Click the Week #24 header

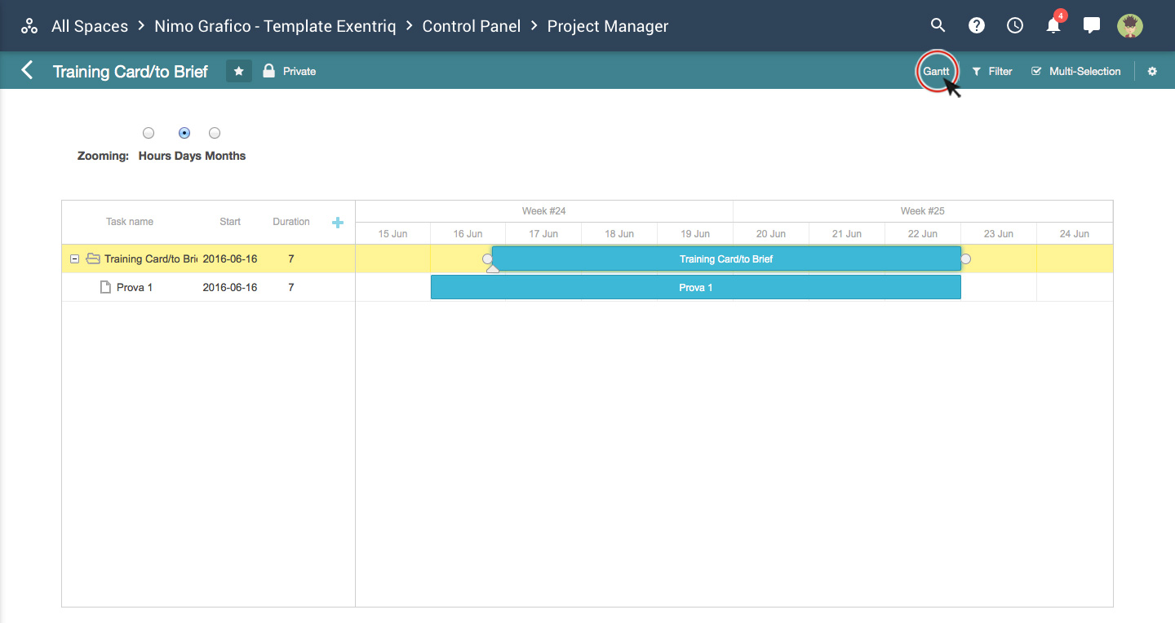[x=544, y=211]
